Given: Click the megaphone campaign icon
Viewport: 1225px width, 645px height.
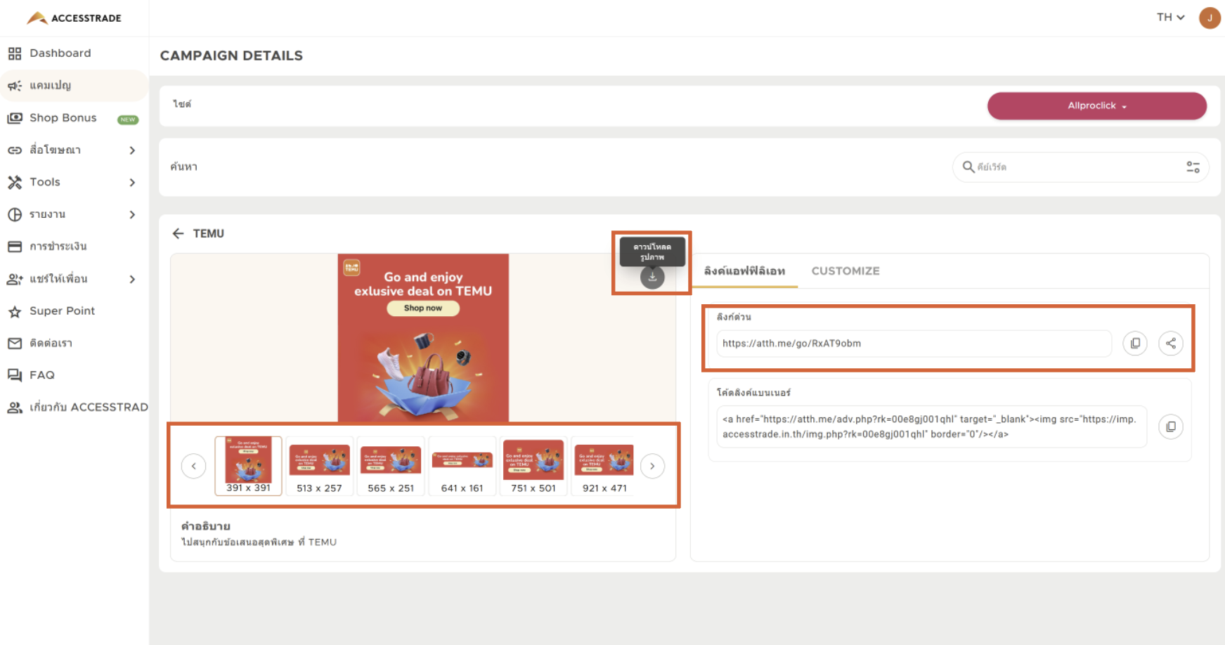Looking at the screenshot, I should coord(15,86).
